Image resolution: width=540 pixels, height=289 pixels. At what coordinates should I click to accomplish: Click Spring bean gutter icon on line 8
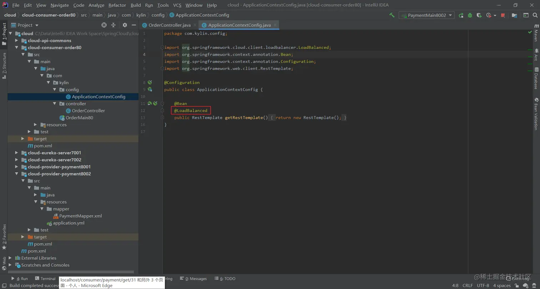(x=150, y=82)
